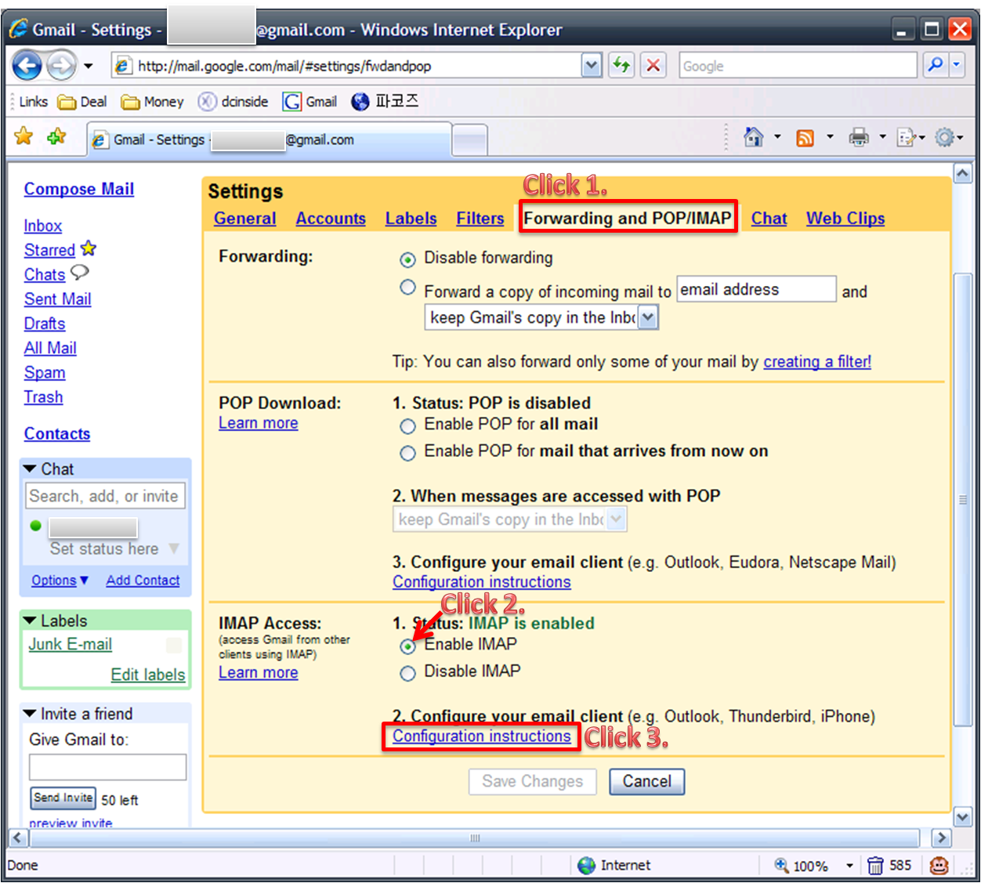Open the Forwarding and POP/IMAP tab
981x883 pixels.
coord(628,218)
